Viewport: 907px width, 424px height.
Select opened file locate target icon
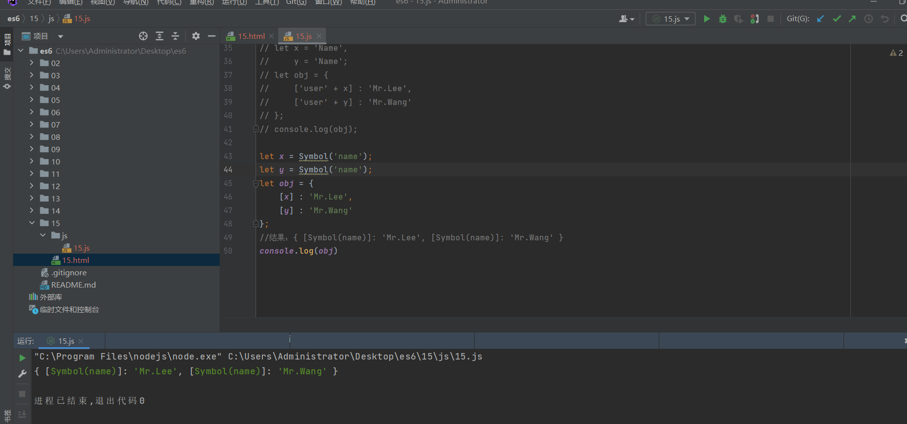tap(143, 36)
